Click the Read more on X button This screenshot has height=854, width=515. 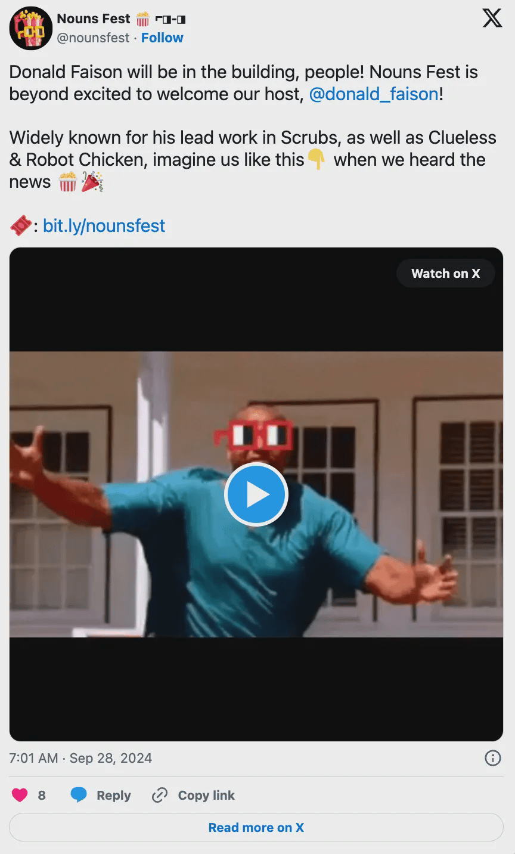[256, 827]
